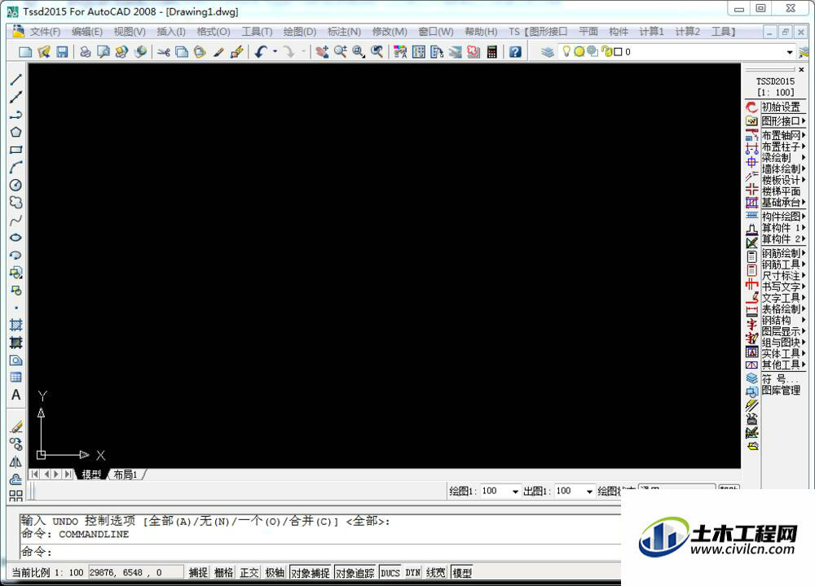This screenshot has width=815, height=586.
Task: Click the layer color square swatch
Action: (618, 52)
